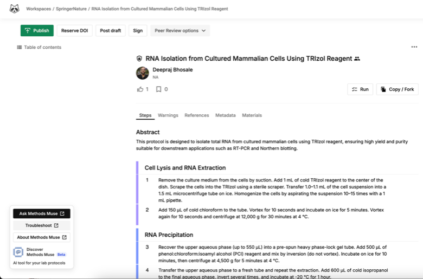This screenshot has height=279, width=423.
Task: Go to SpringerNature workspace breadcrumb
Action: point(72,9)
